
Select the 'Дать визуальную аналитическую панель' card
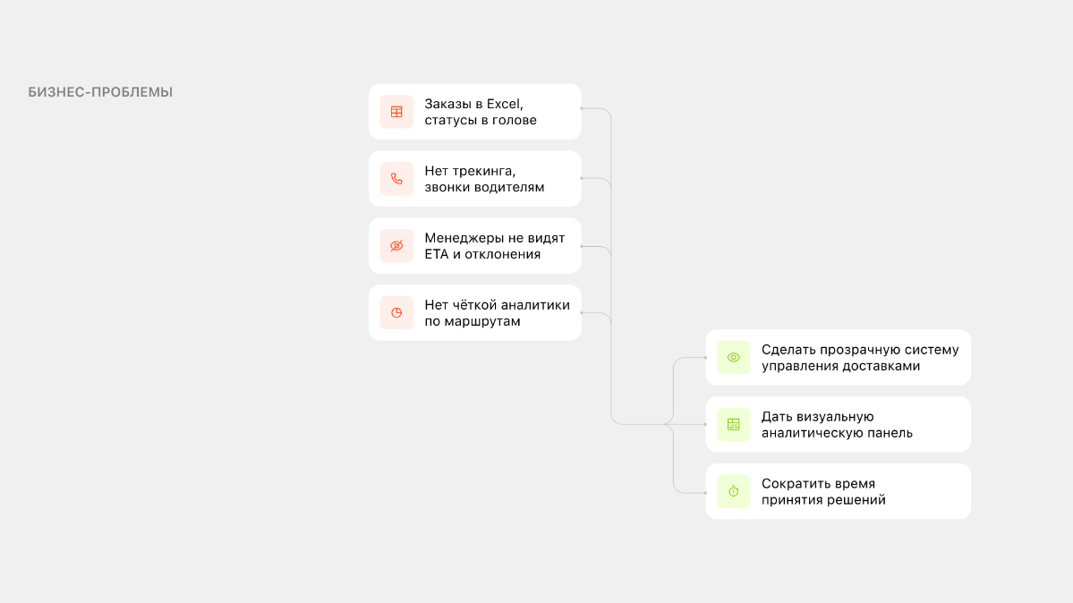[x=839, y=424]
